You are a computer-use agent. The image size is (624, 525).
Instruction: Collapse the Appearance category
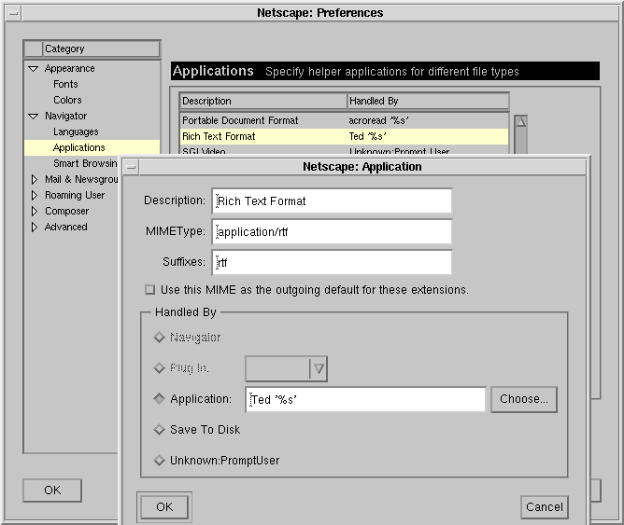pos(34,69)
